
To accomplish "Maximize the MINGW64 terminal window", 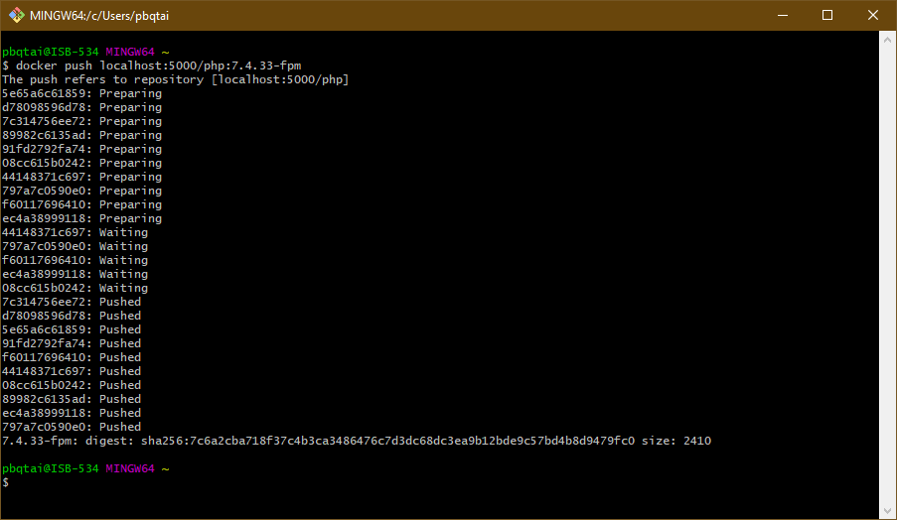I will [827, 15].
